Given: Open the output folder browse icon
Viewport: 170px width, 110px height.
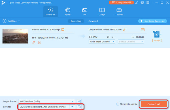Looking at the screenshot, I should coord(79,107).
